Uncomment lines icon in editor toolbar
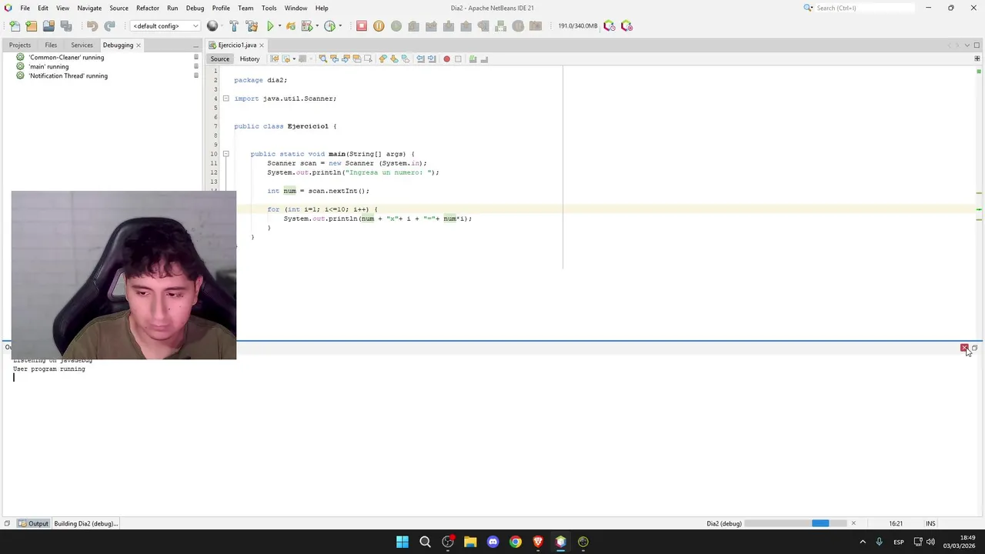Image resolution: width=985 pixels, height=554 pixels. point(484,58)
